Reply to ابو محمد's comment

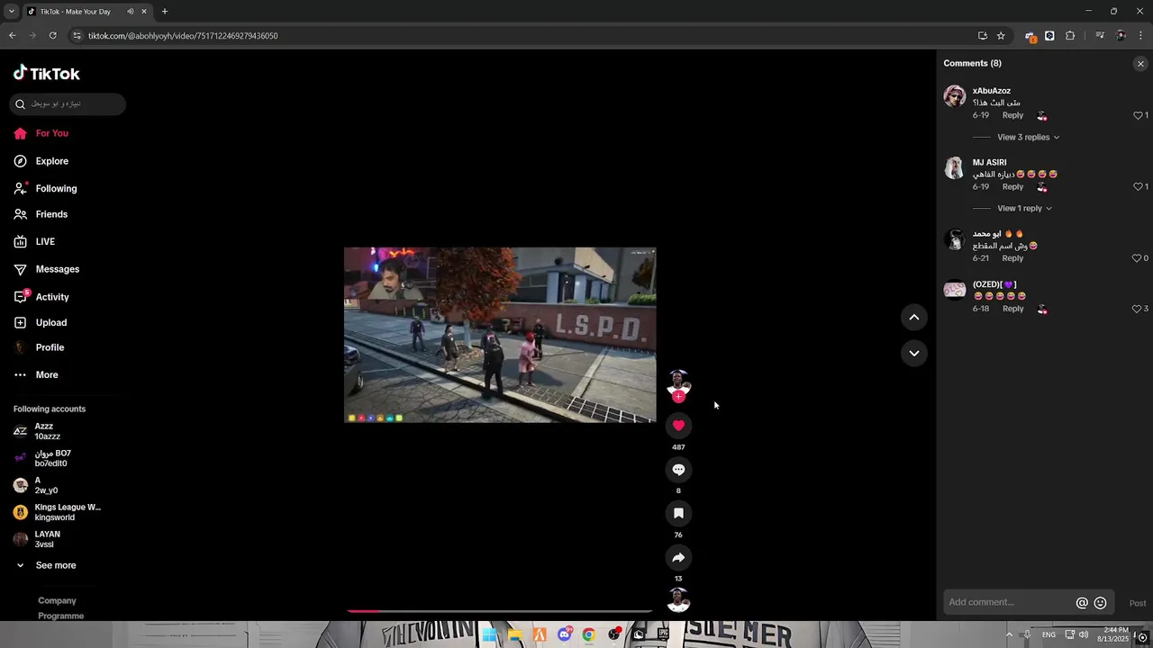coord(1012,258)
